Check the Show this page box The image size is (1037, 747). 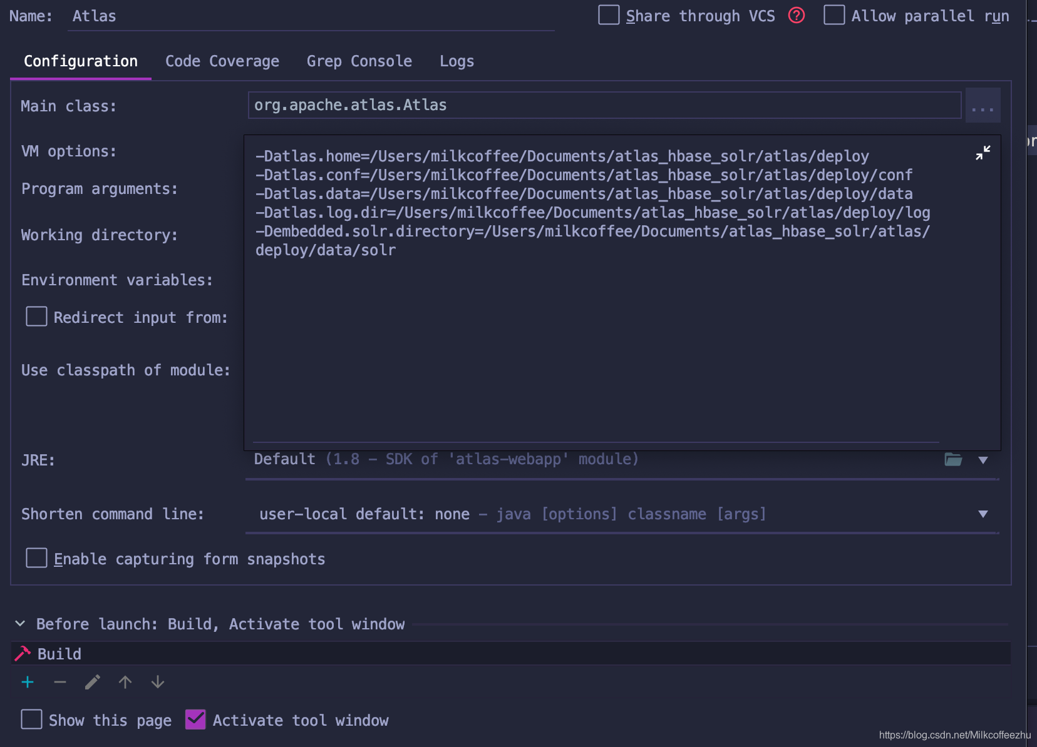pos(31,719)
